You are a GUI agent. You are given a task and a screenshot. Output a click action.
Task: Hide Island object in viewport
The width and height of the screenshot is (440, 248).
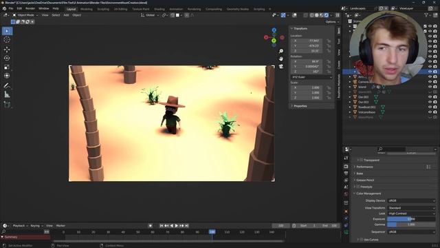pyautogui.click(x=430, y=87)
